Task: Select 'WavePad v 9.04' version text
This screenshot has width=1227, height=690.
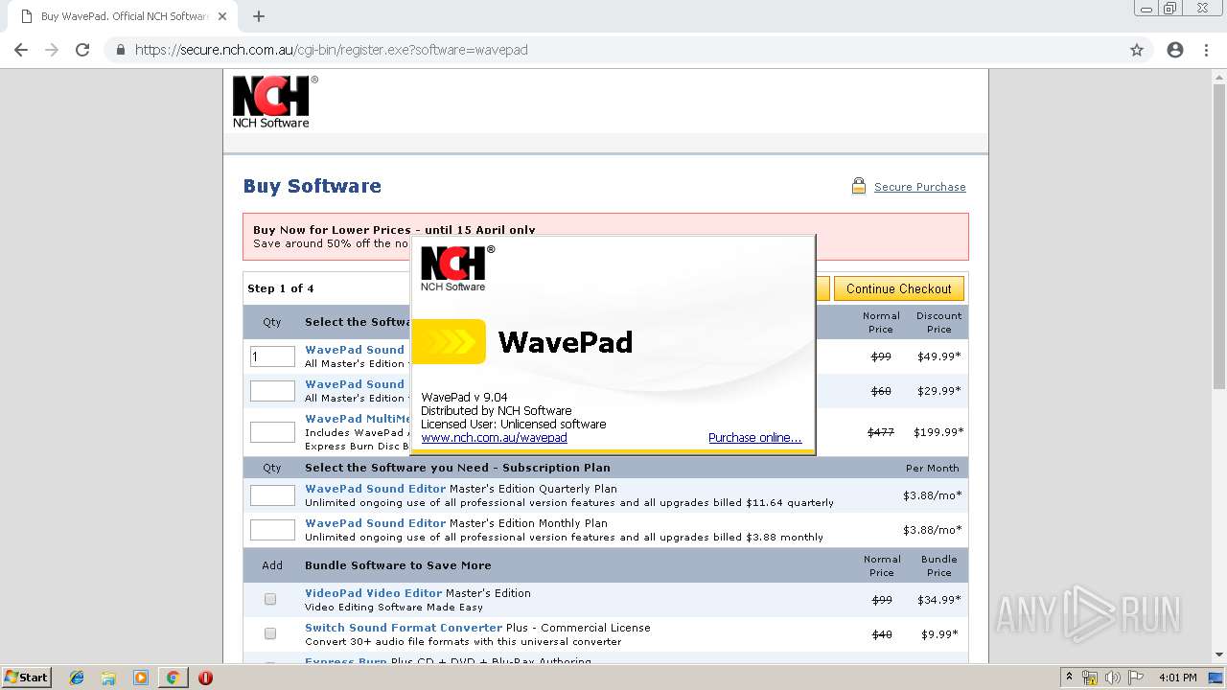Action: click(464, 397)
